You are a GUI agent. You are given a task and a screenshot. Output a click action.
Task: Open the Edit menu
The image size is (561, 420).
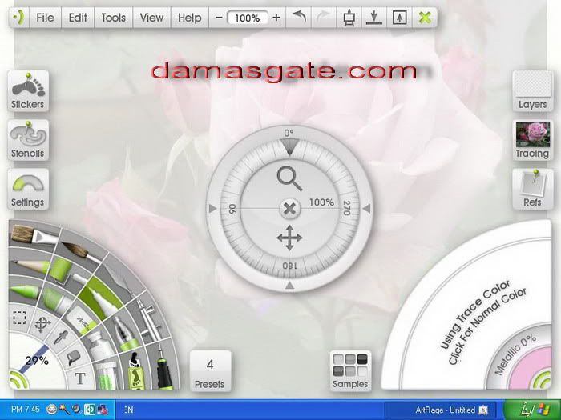tap(78, 18)
